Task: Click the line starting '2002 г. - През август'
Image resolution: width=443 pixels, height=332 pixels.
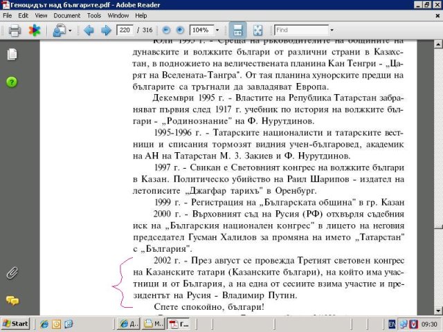Action: [x=279, y=260]
